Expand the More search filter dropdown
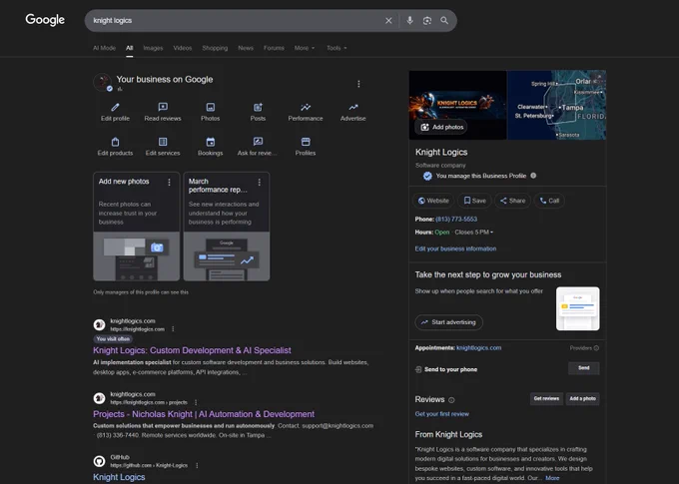This screenshot has height=484, width=679. pyautogui.click(x=305, y=48)
